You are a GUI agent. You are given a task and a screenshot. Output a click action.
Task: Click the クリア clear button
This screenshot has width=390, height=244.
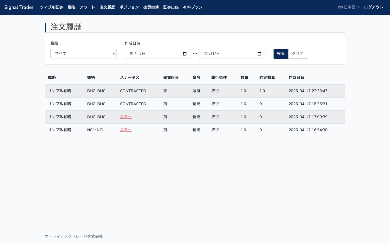pos(298,54)
